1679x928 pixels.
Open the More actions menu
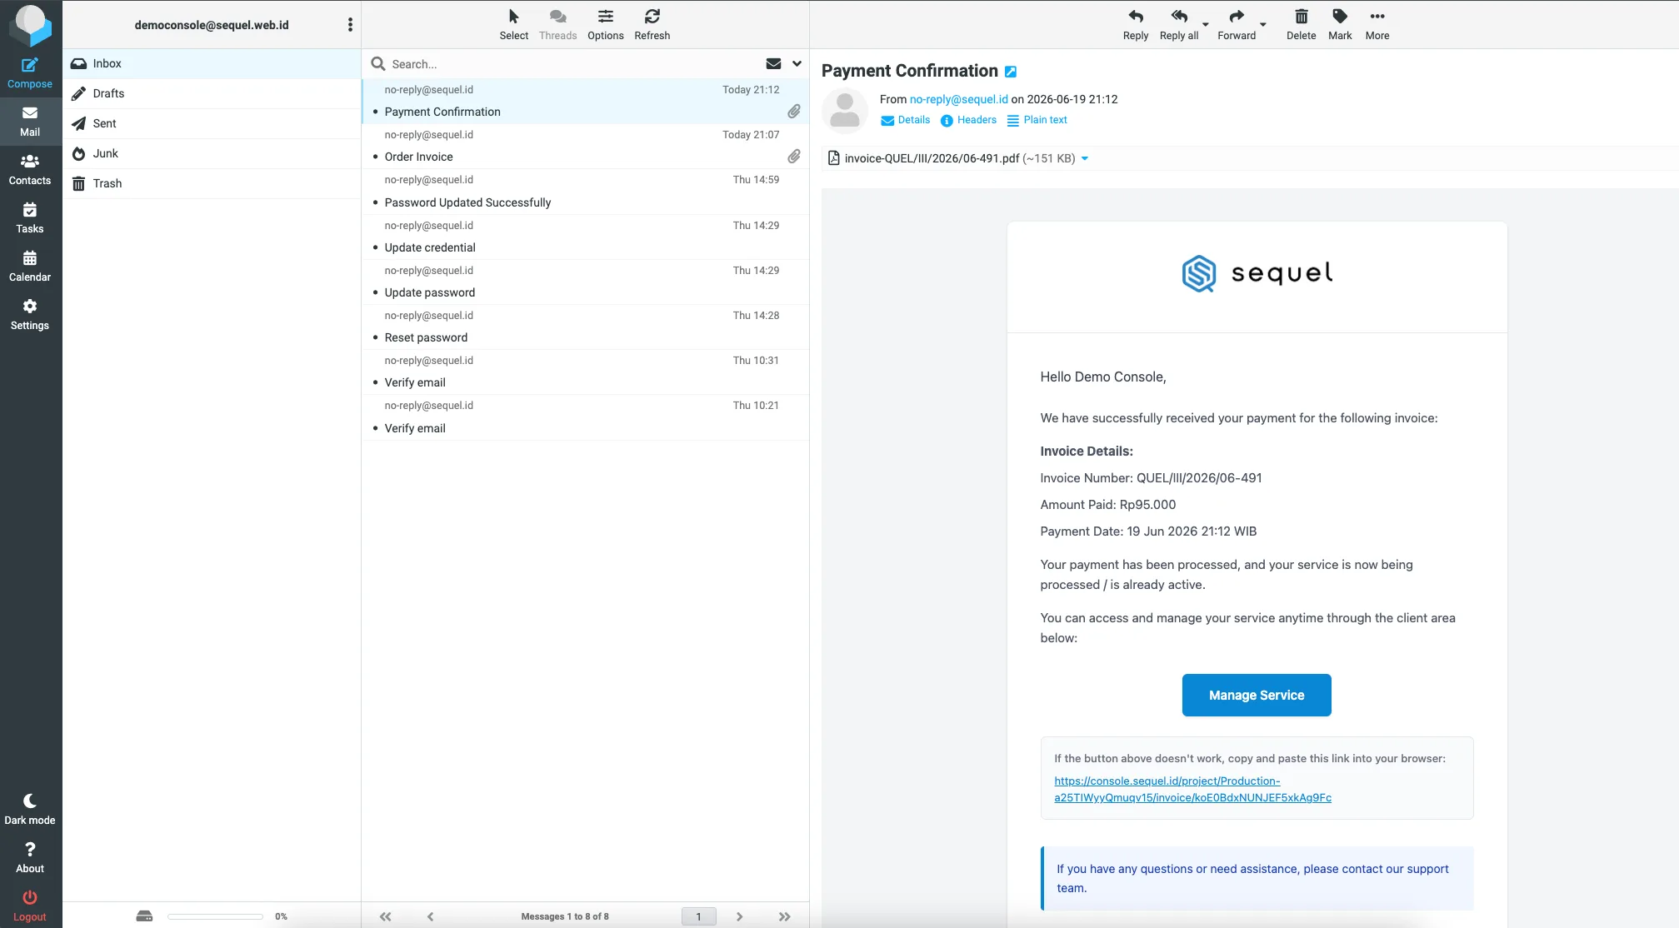tap(1377, 25)
